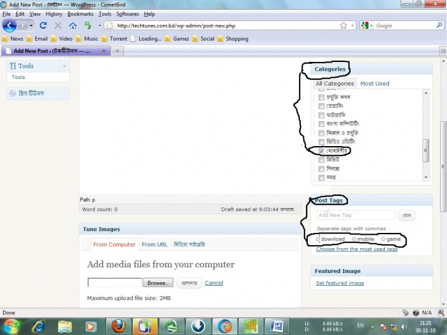Open the Loading... bookmark
The image size is (447, 335).
coord(146,39)
